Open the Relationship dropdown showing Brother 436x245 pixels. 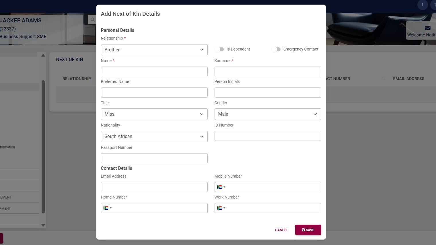pyautogui.click(x=154, y=50)
